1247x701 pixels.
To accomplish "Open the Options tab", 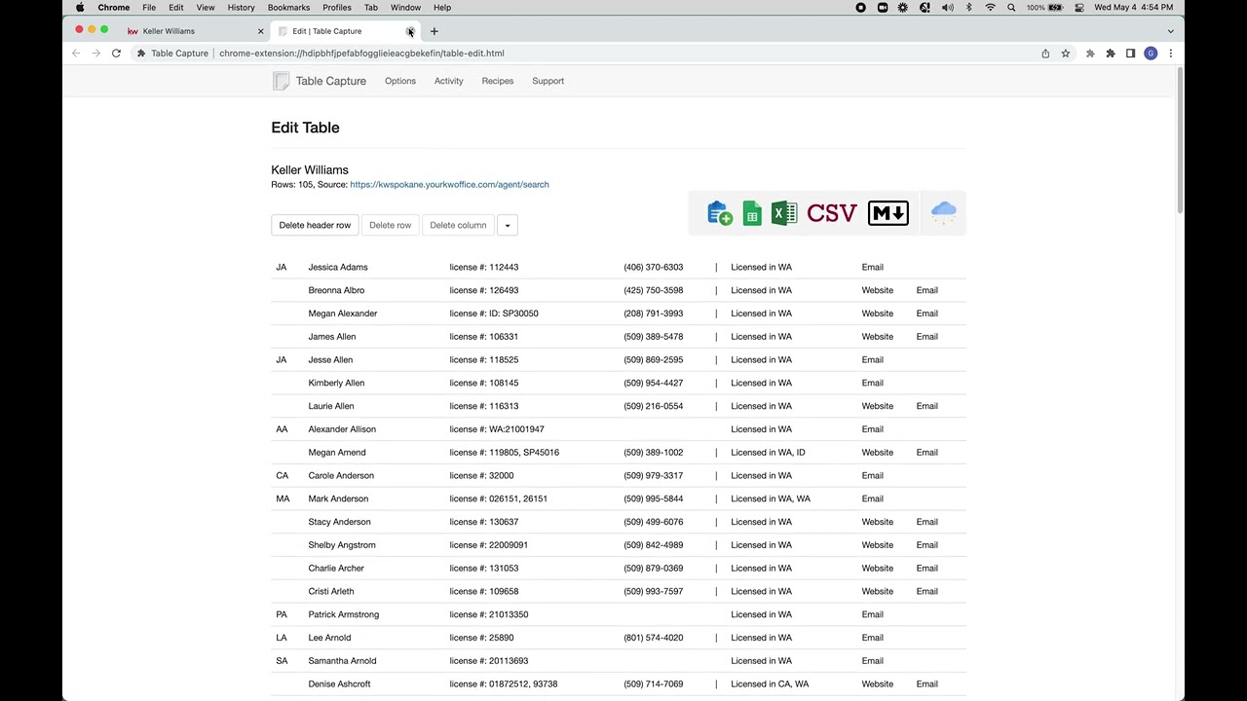I will point(400,81).
